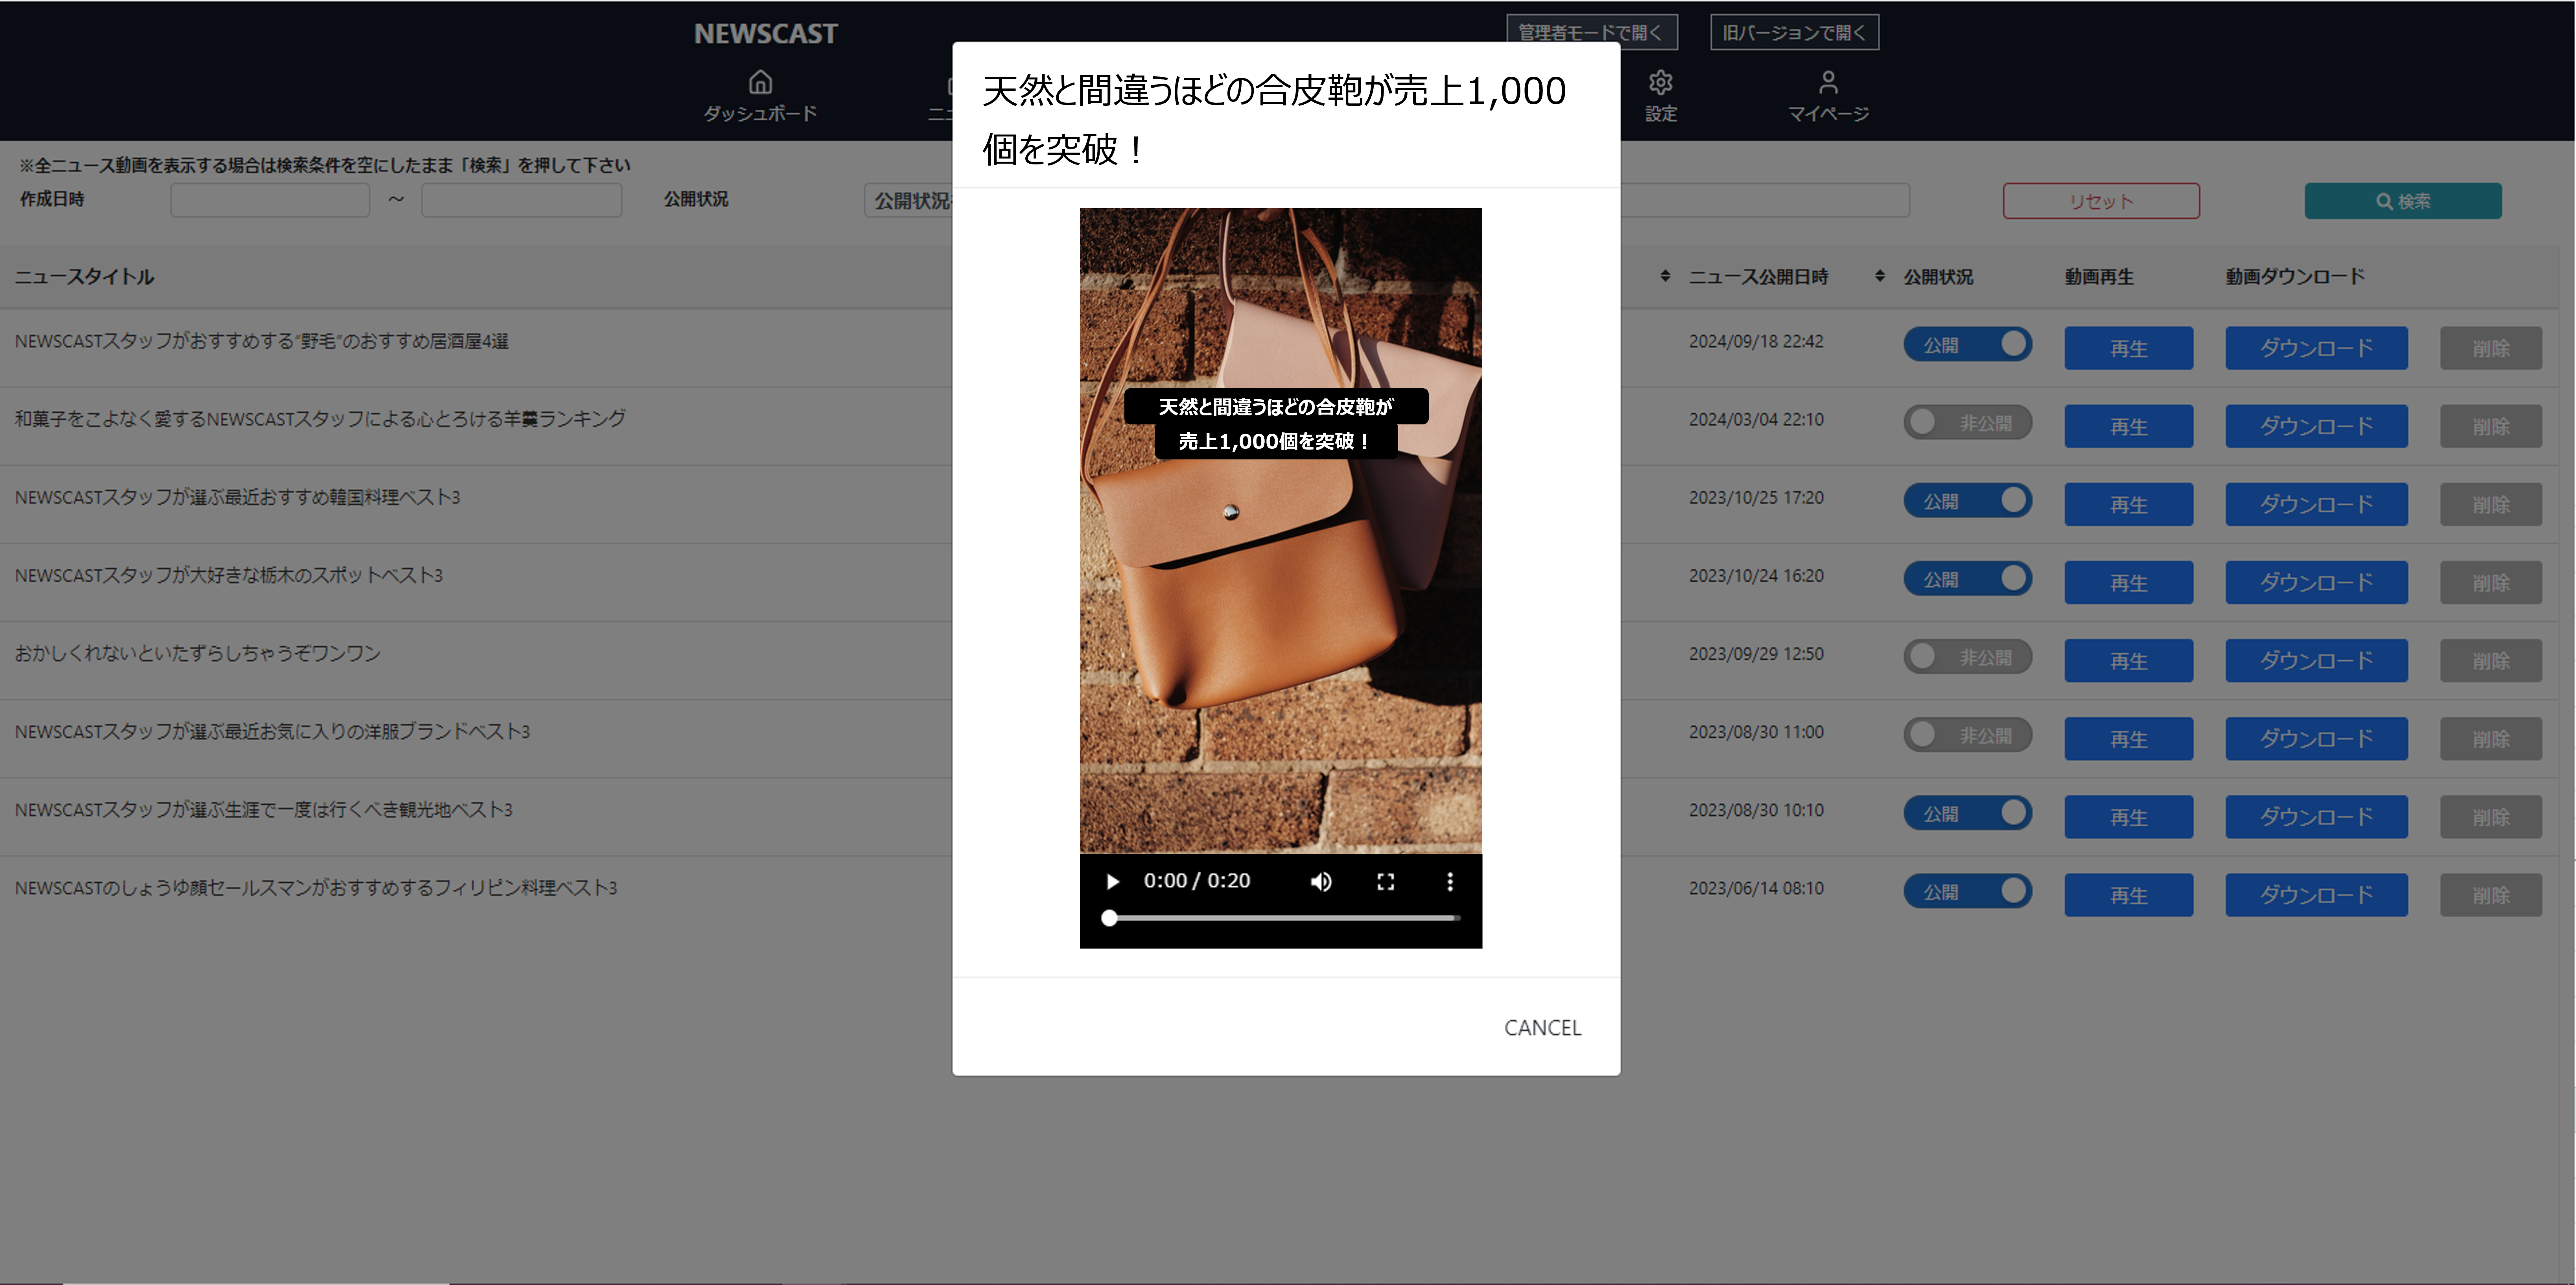
Task: Click the creation date end field
Action: click(521, 200)
